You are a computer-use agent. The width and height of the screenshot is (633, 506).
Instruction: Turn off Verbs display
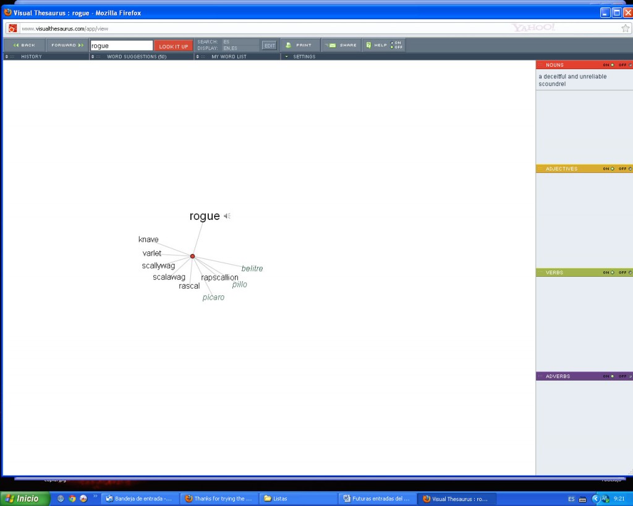(x=629, y=272)
